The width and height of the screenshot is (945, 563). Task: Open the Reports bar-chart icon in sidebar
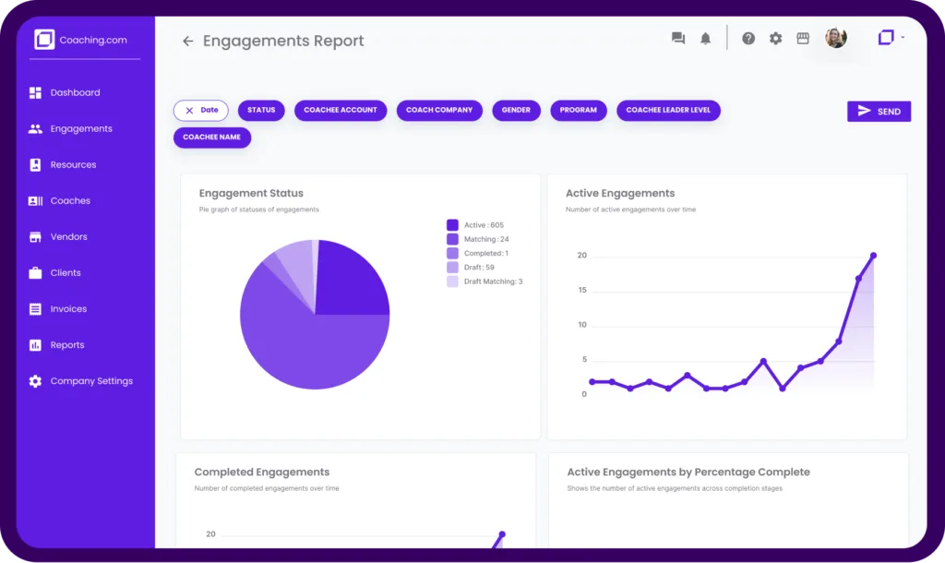pos(35,344)
